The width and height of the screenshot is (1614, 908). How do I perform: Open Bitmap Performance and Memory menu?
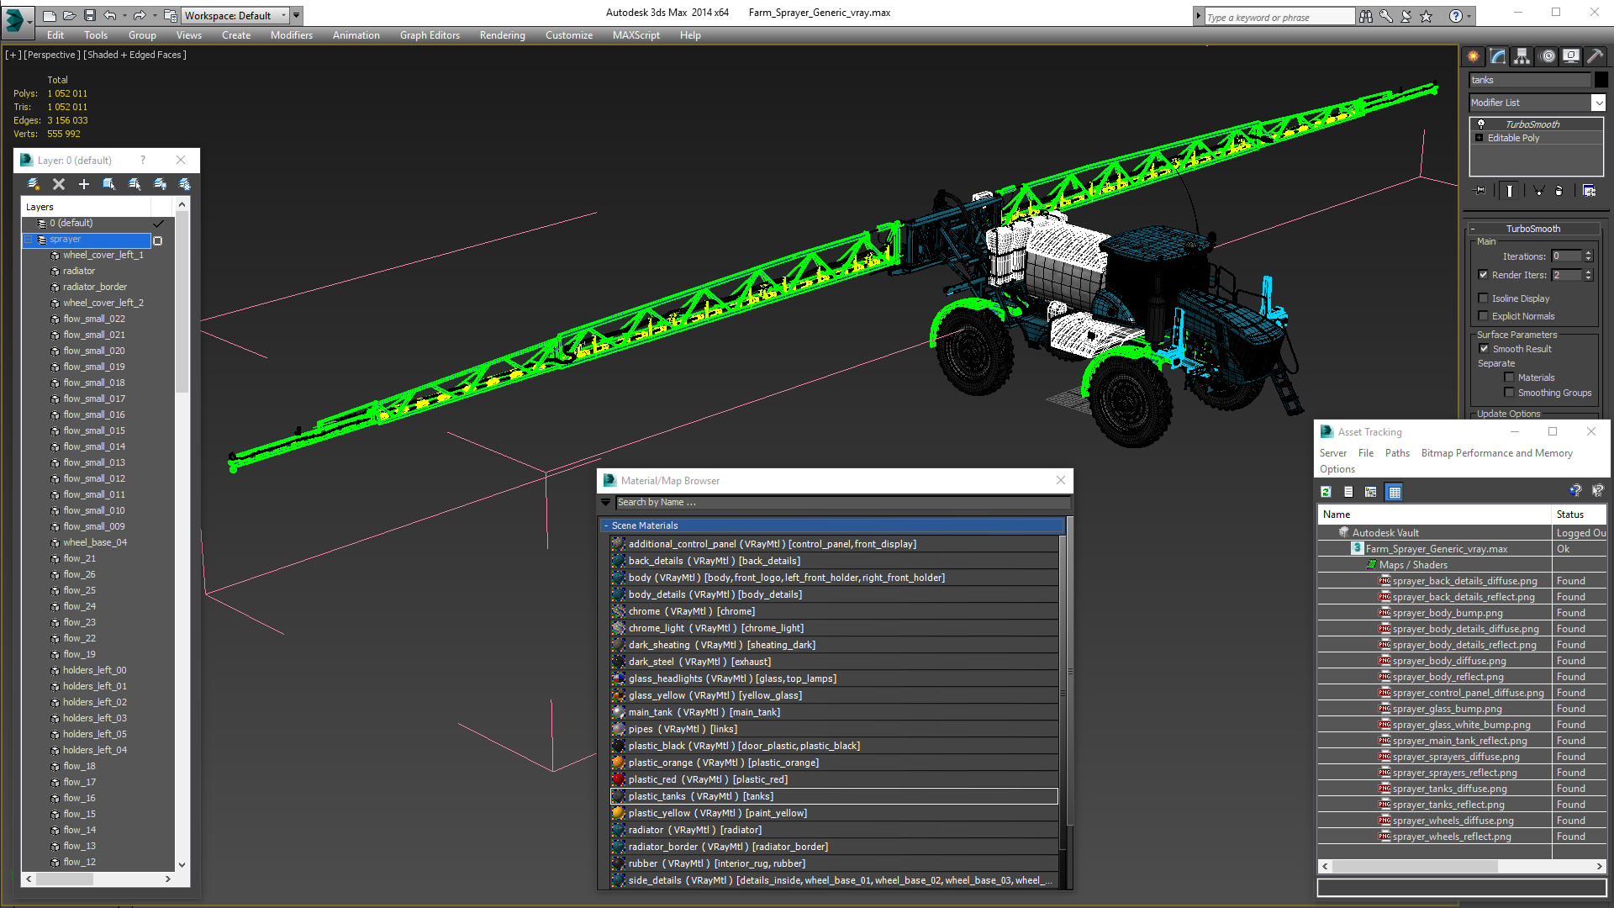pyautogui.click(x=1497, y=453)
